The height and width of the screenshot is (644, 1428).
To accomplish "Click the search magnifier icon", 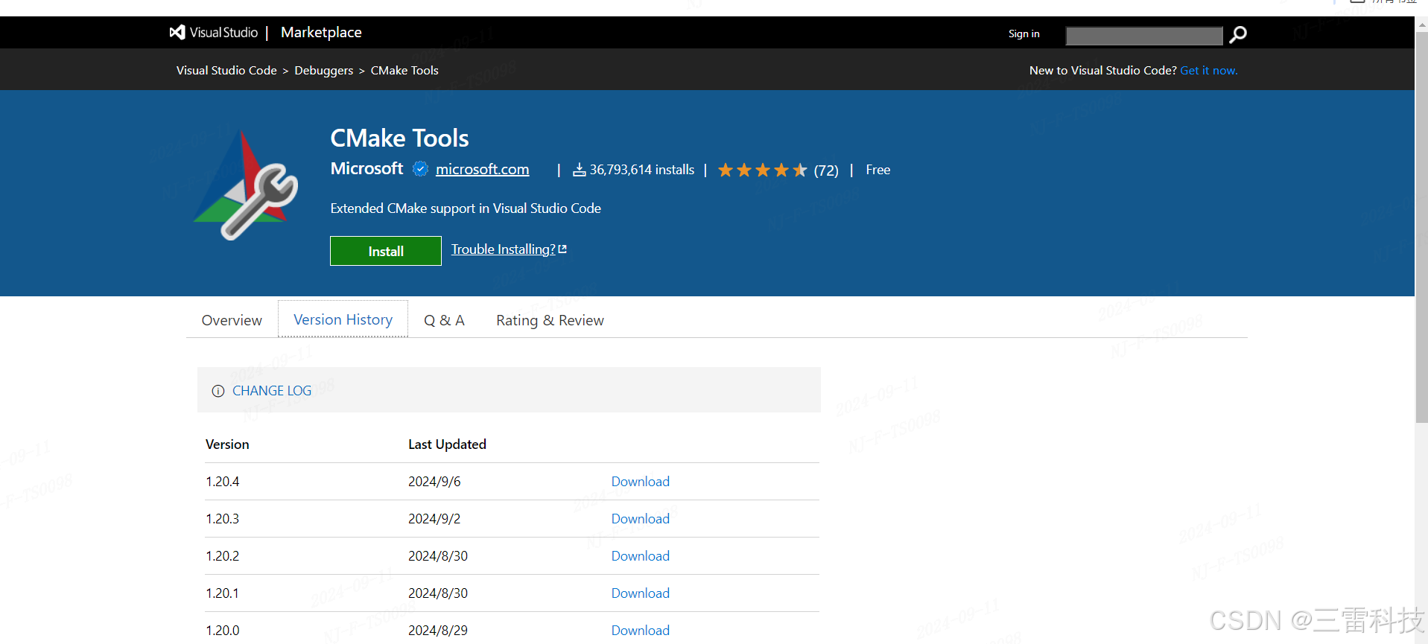I will (1238, 34).
